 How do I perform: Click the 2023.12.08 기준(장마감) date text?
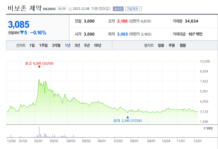pyautogui.click(x=91, y=9)
